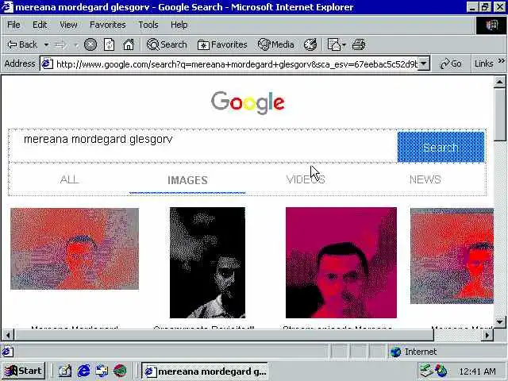
Task: Switch to the VIDEOS tab
Action: tap(306, 179)
